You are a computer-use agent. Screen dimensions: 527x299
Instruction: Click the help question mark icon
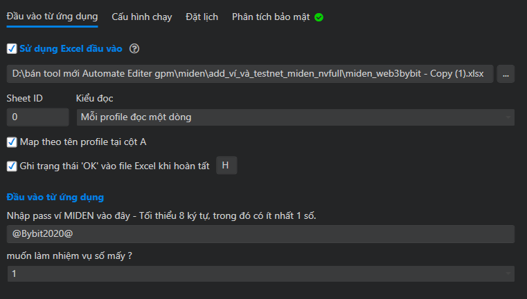coord(135,48)
